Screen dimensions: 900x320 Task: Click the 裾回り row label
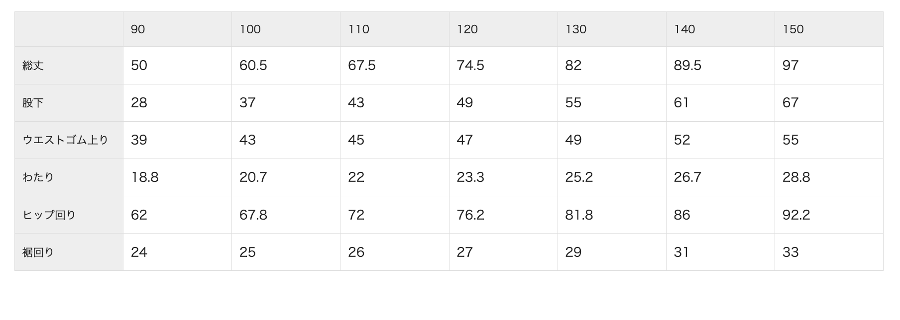coord(38,252)
